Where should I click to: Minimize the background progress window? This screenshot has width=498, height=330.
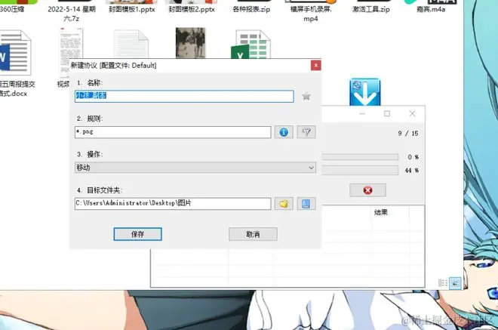coord(362,113)
